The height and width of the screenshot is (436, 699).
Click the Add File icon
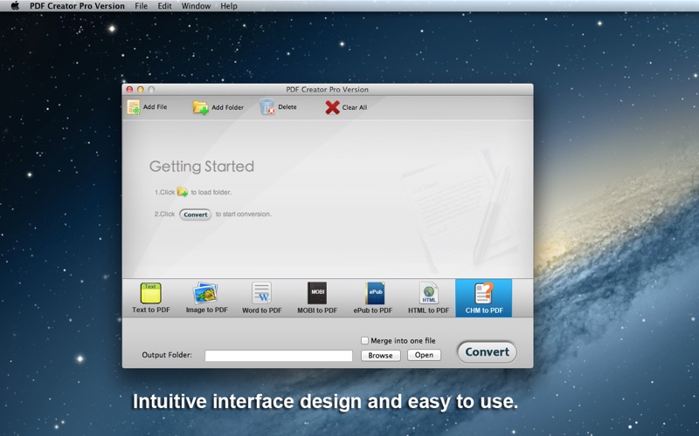pyautogui.click(x=134, y=107)
